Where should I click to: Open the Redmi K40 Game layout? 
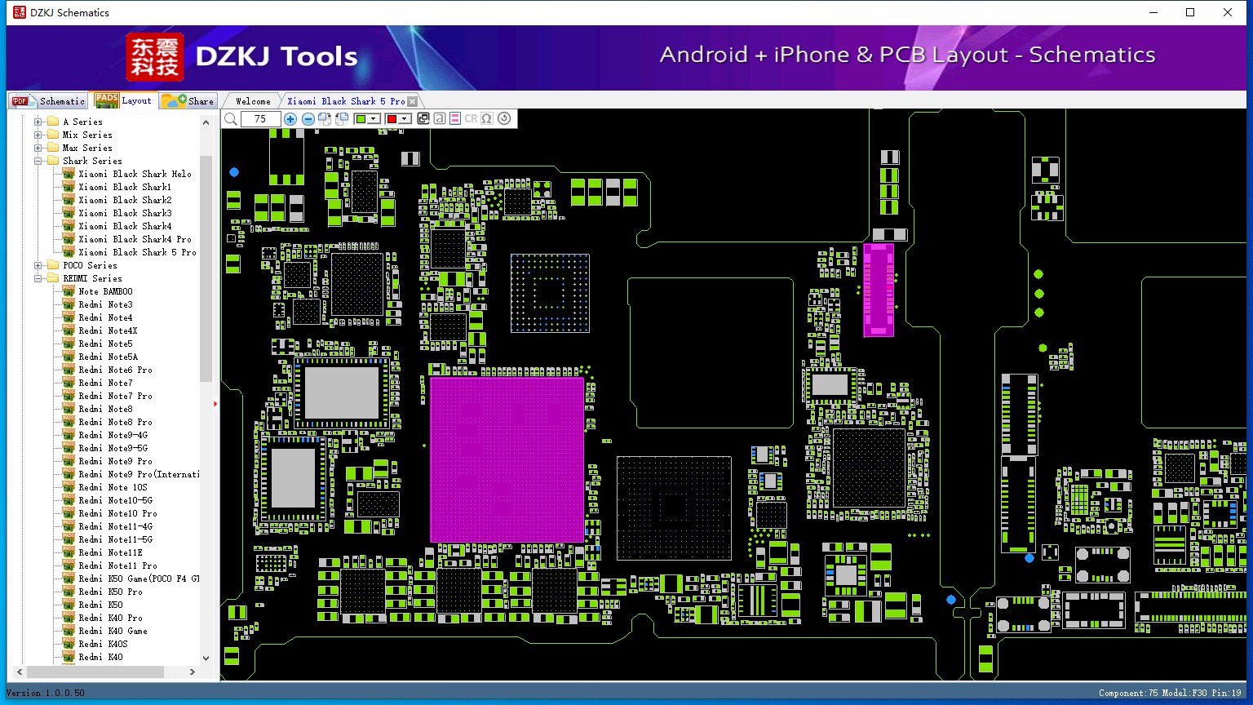coord(113,631)
